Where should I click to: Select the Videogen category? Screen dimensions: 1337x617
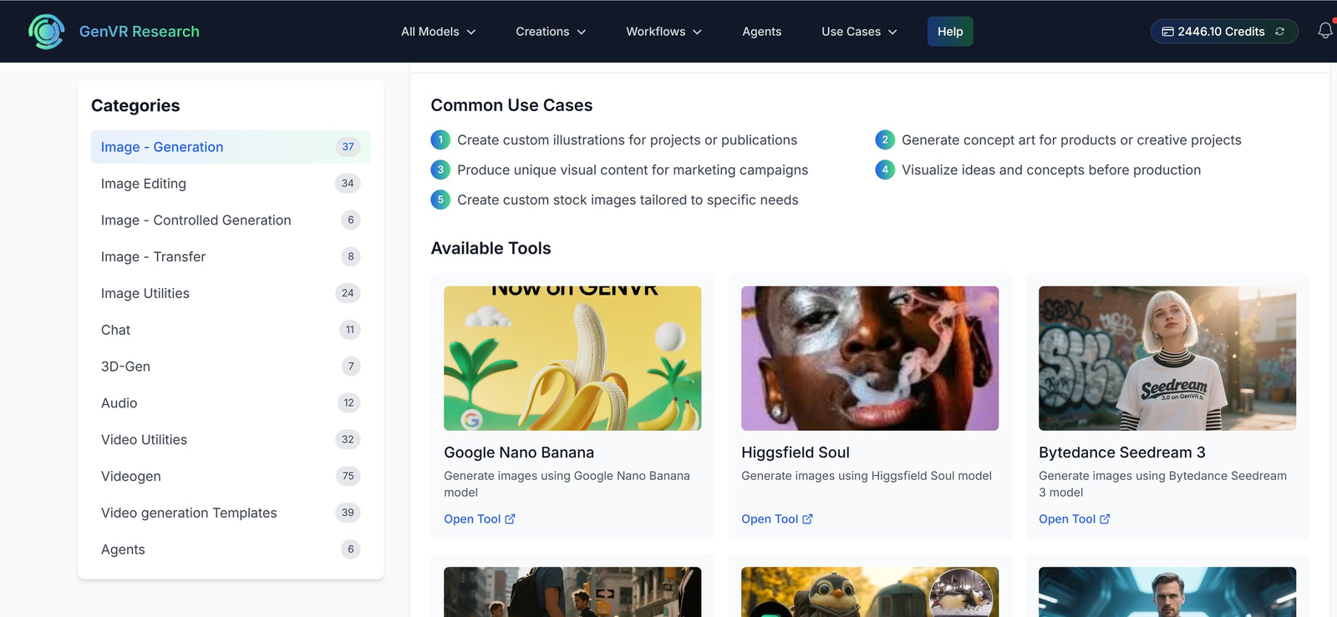tap(131, 477)
